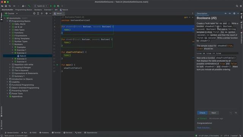Open the Build tool window

(78, 133)
